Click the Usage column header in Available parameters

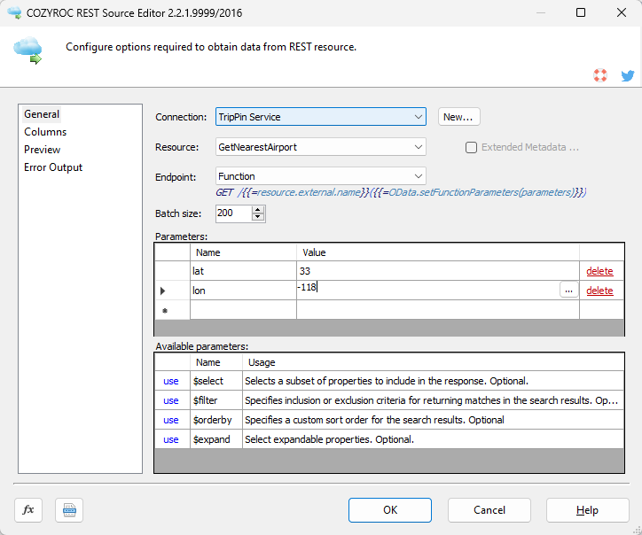[x=434, y=362]
